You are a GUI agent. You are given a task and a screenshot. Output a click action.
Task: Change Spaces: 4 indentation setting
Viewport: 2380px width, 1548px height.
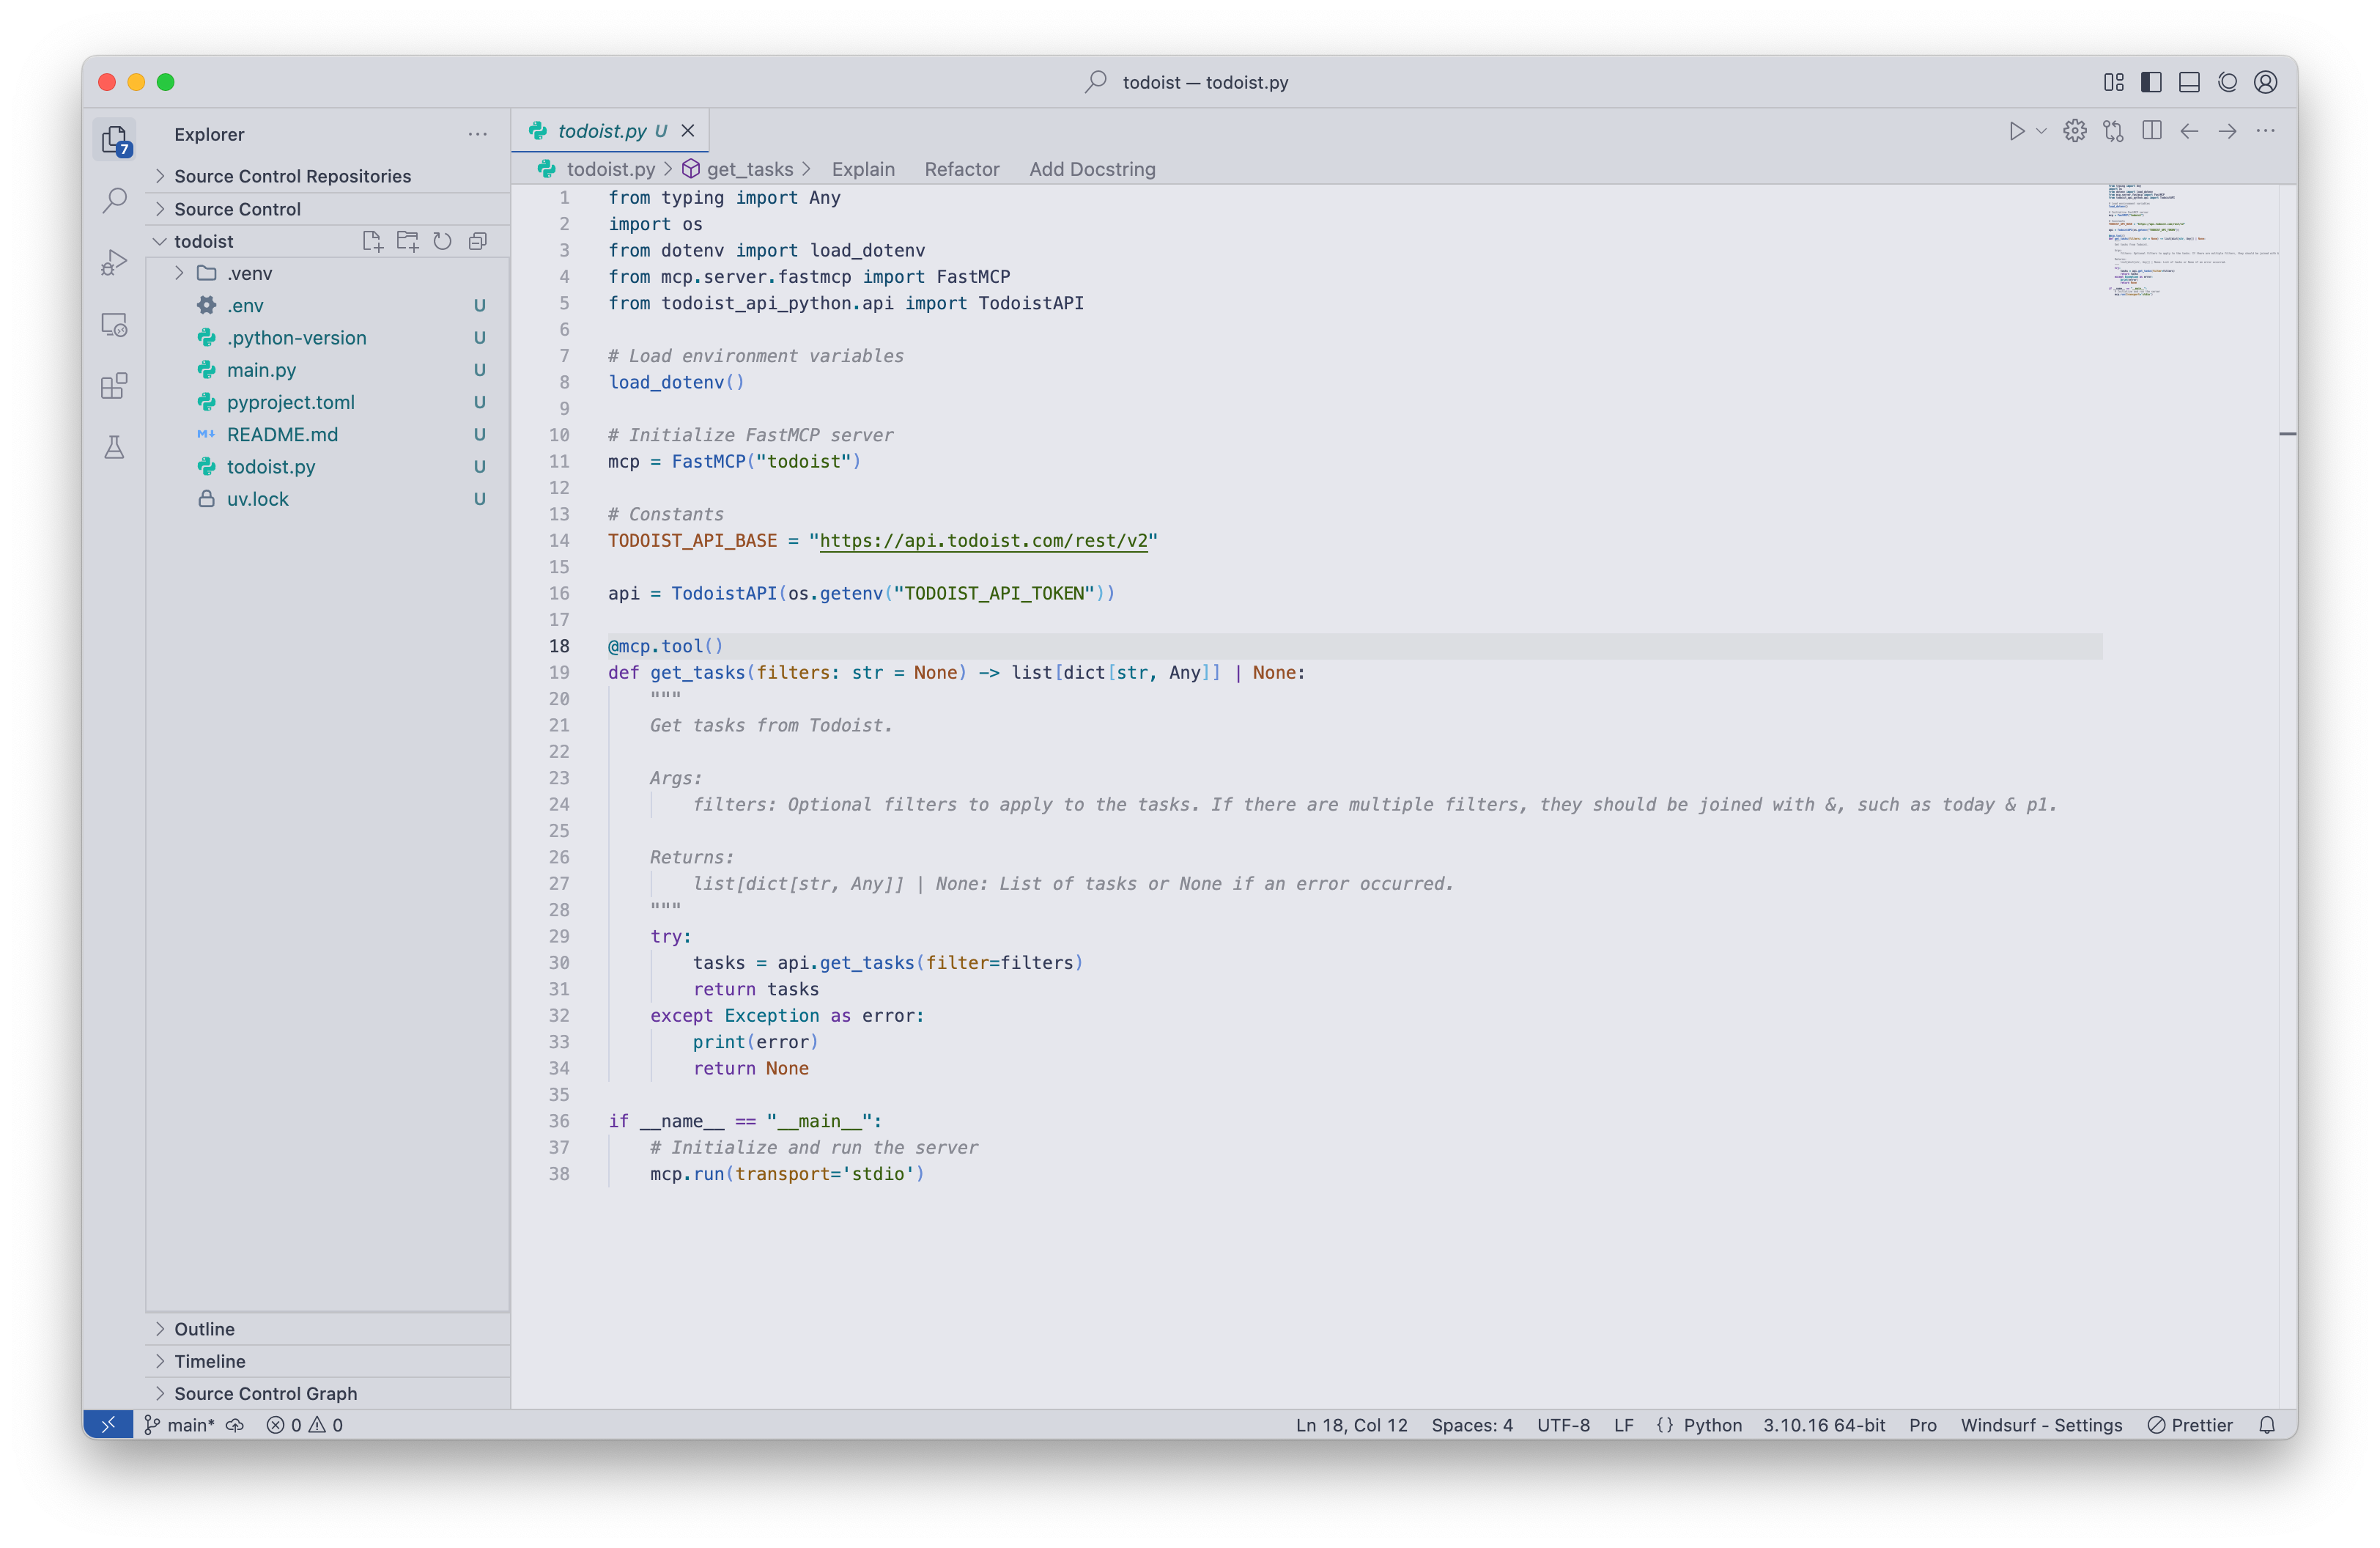pos(1472,1425)
